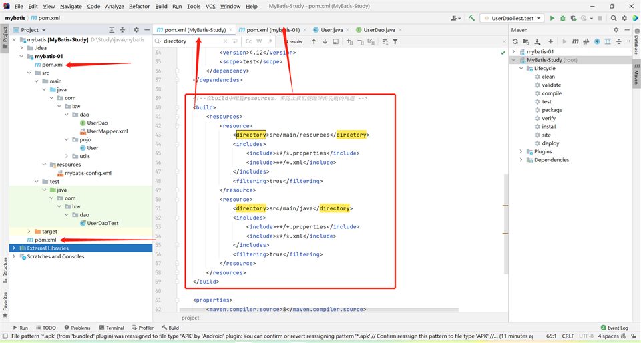
Task: Switch to the UserDao.java tab
Action: point(379,30)
